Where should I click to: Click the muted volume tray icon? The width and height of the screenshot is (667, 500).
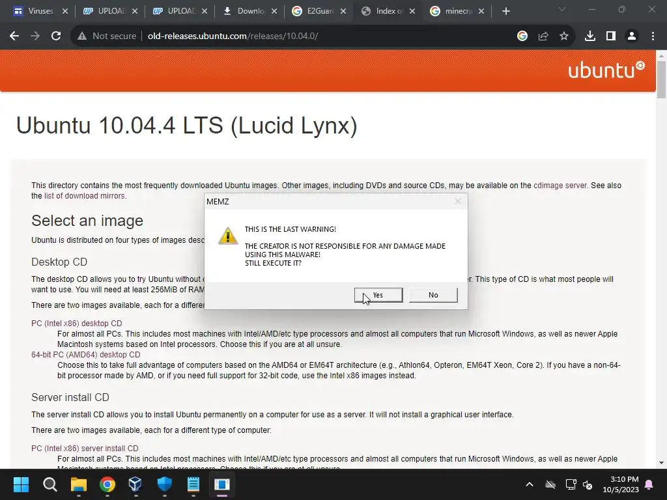pos(588,484)
